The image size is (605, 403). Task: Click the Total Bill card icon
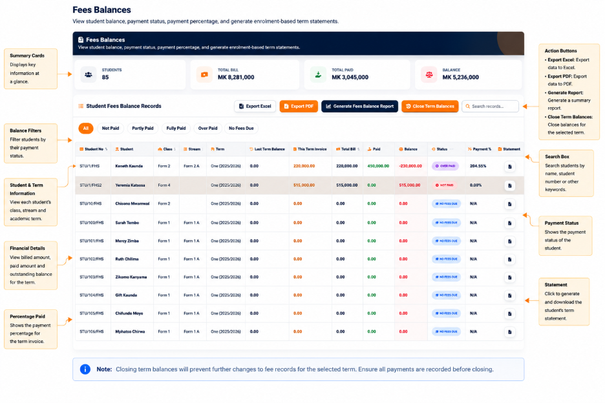(204, 74)
